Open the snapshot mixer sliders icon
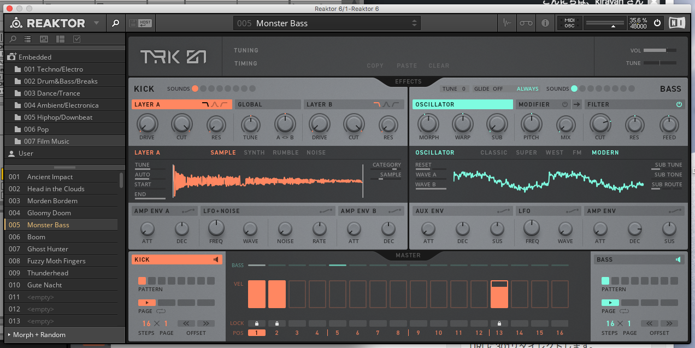This screenshot has width=695, height=348. click(44, 39)
